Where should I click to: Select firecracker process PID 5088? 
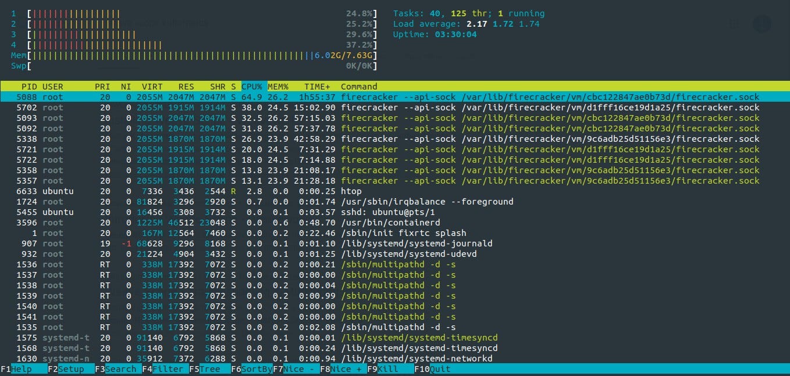point(395,97)
